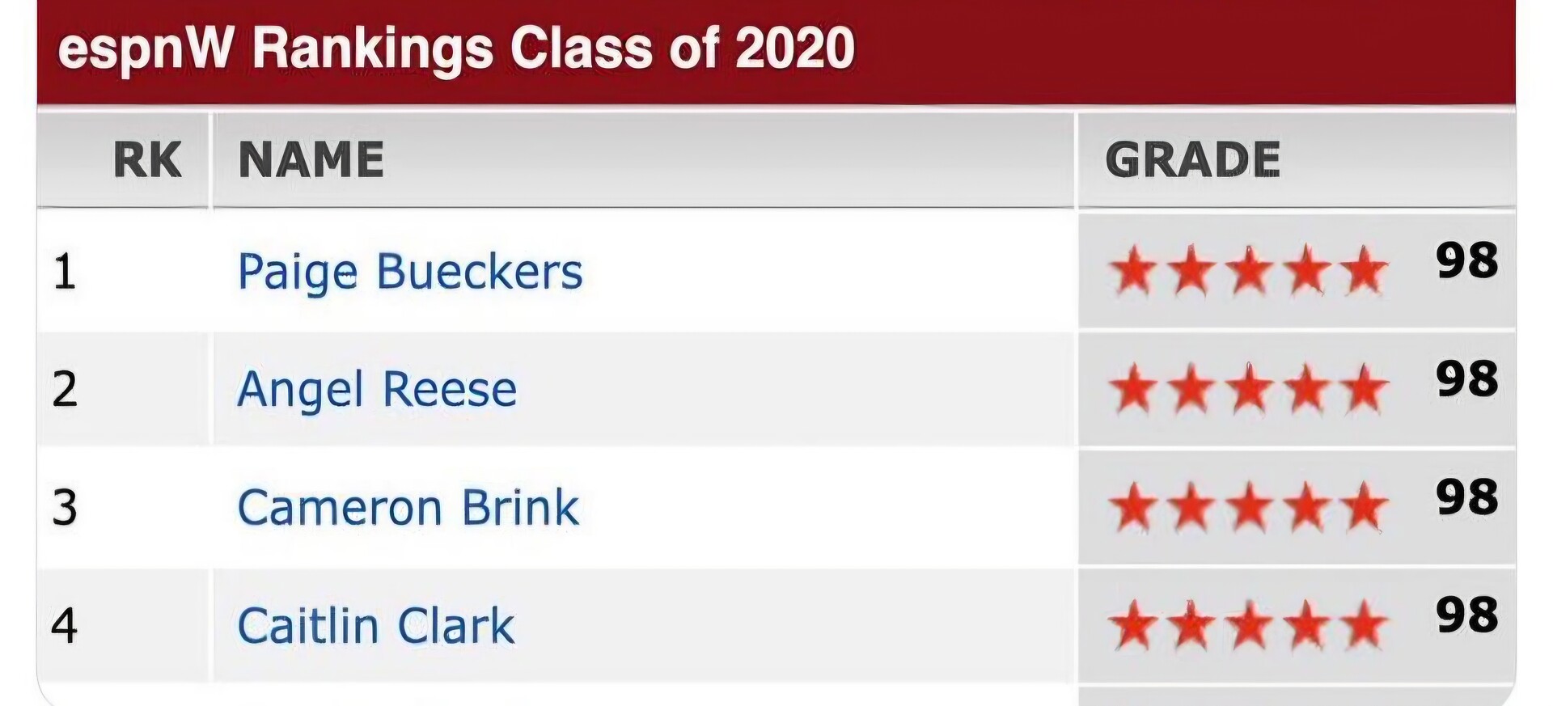Image resolution: width=1553 pixels, height=706 pixels.
Task: Click rank number 2 in the table
Action: click(x=65, y=390)
